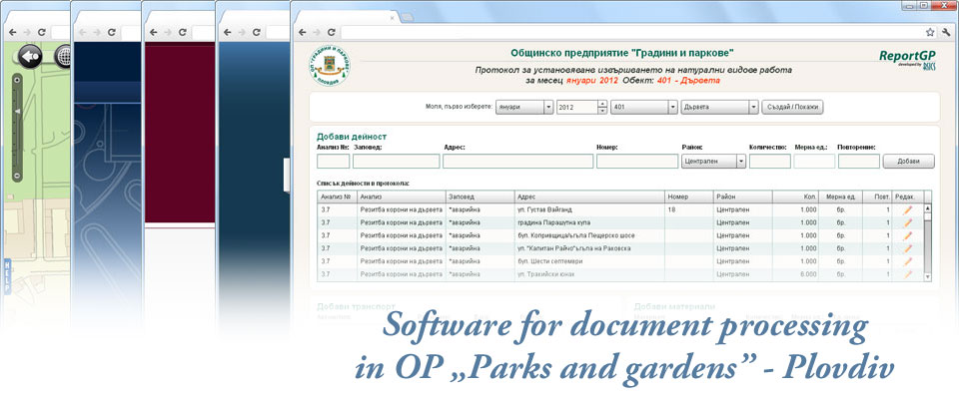Sort by the Мерна ед. column header
The height and width of the screenshot is (399, 959).
point(841,197)
